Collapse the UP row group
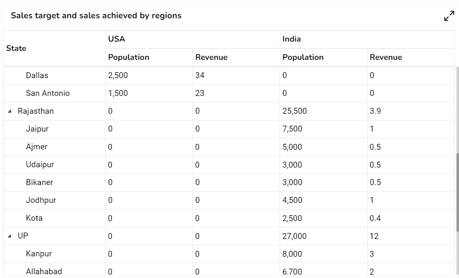Image resolution: width=459 pixels, height=278 pixels. pyautogui.click(x=10, y=236)
